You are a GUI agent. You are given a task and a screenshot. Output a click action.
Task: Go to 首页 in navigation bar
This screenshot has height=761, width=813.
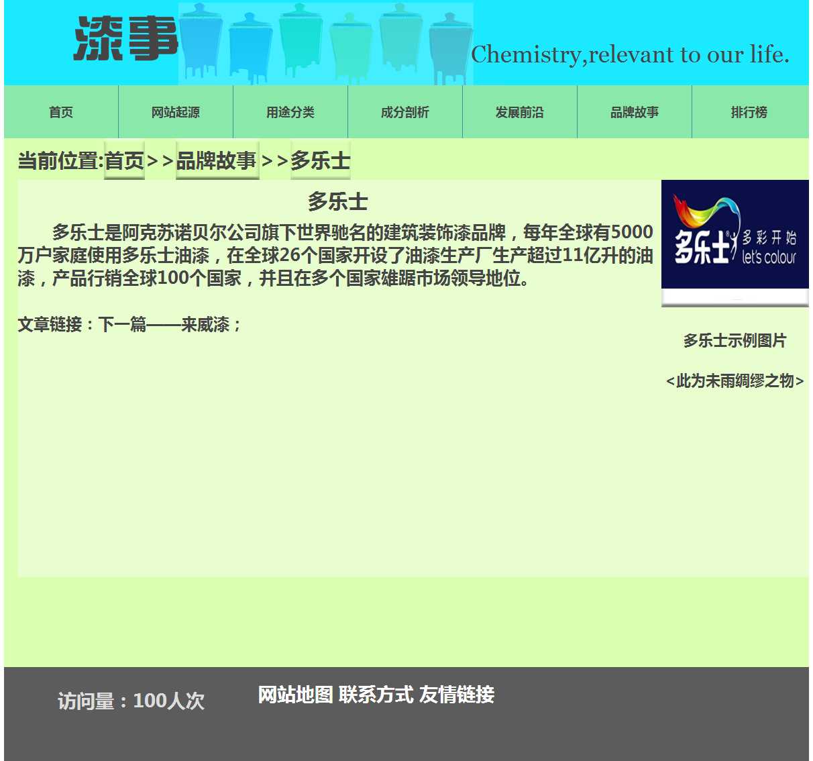61,112
